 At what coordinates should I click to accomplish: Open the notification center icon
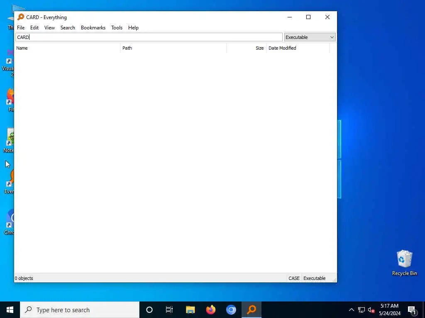pos(412,310)
